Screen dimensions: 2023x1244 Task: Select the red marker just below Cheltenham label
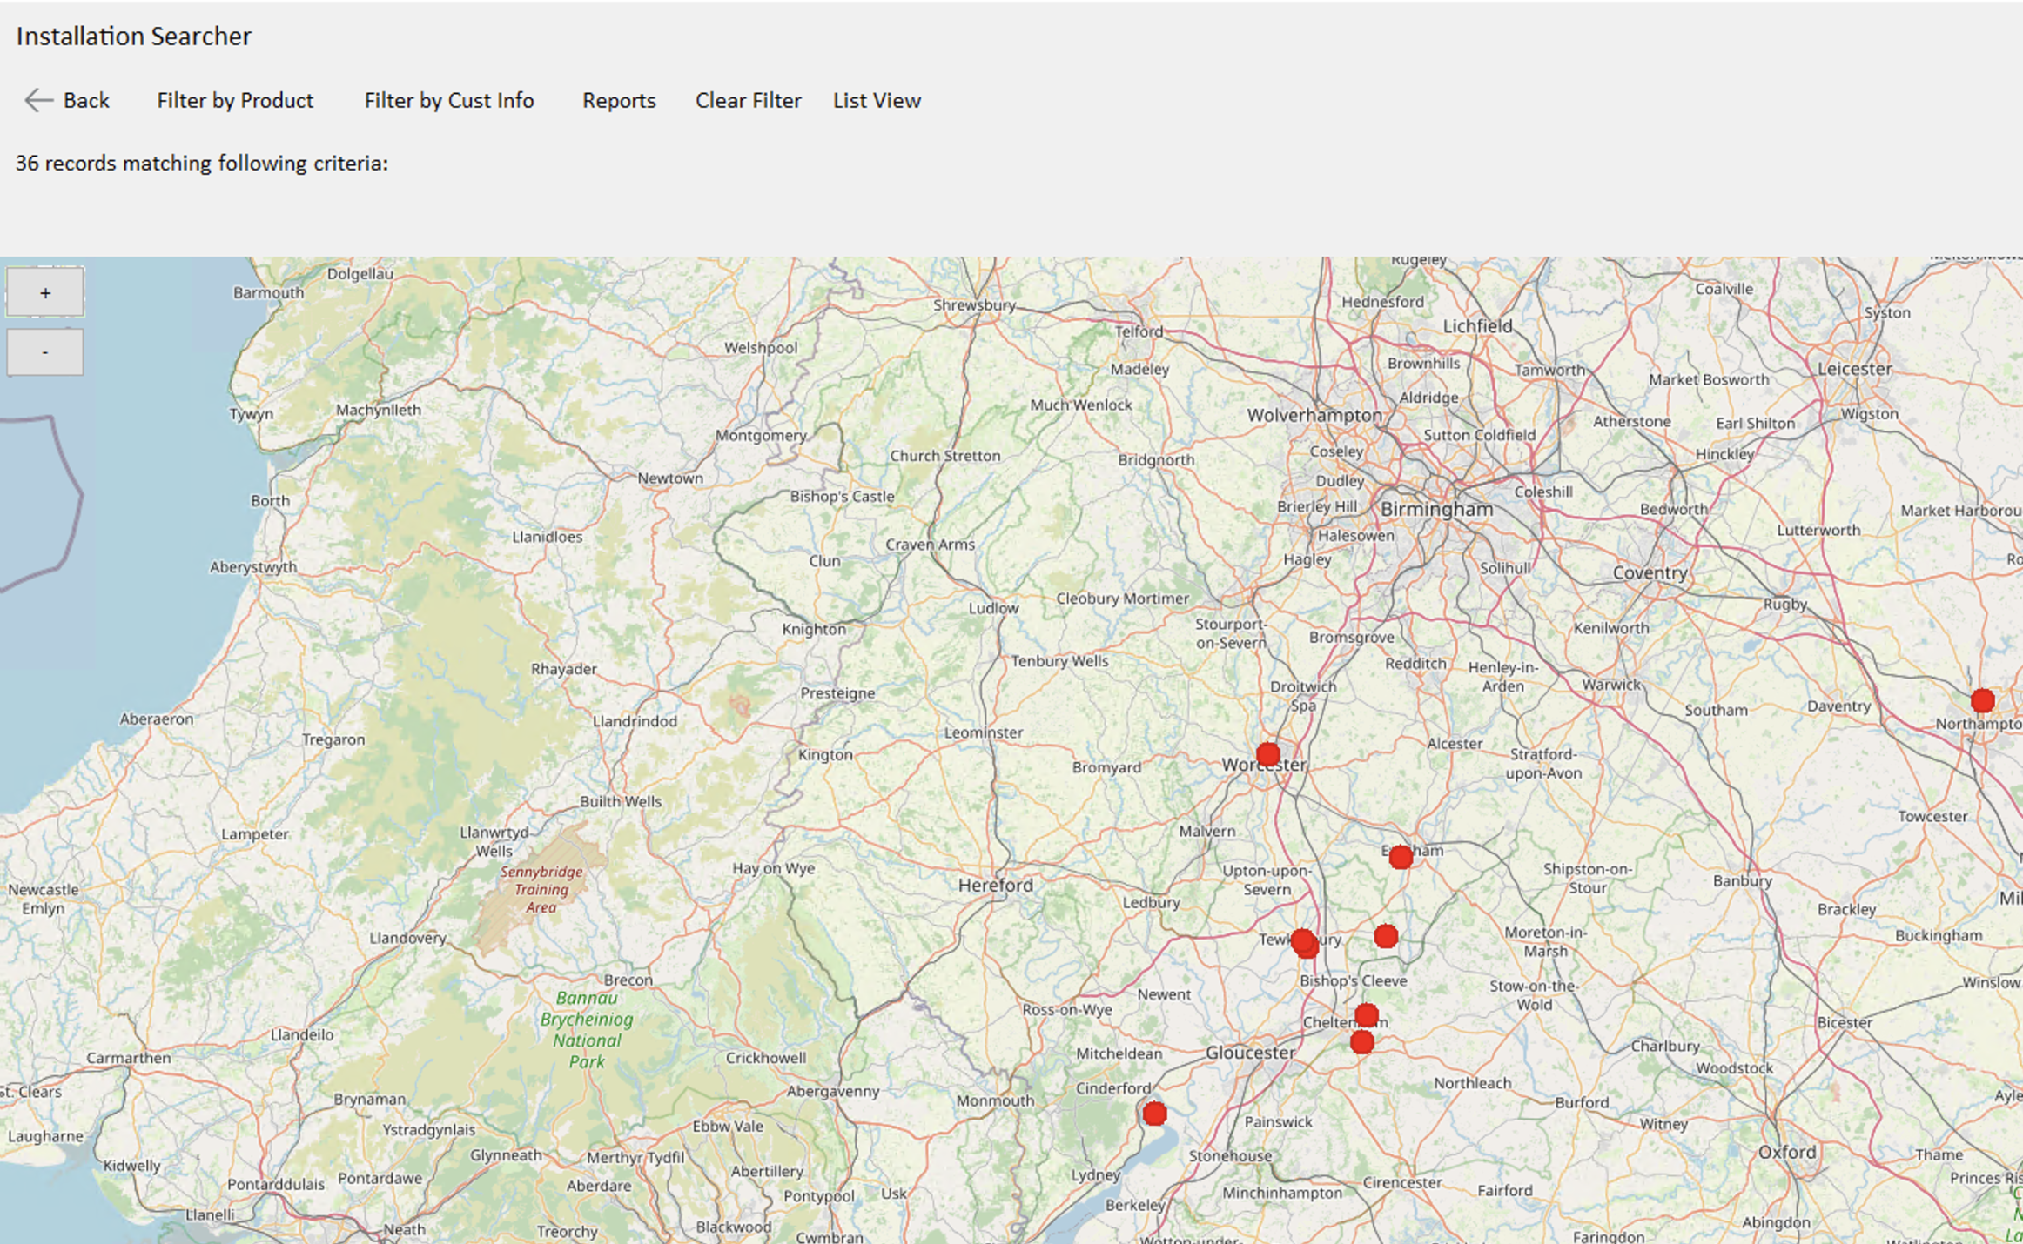1362,1042
